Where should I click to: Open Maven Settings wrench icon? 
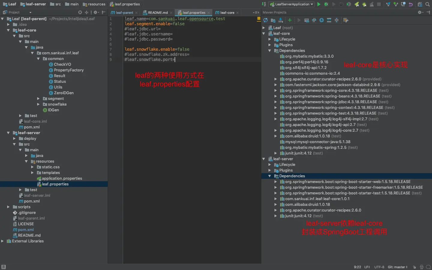[346, 20]
